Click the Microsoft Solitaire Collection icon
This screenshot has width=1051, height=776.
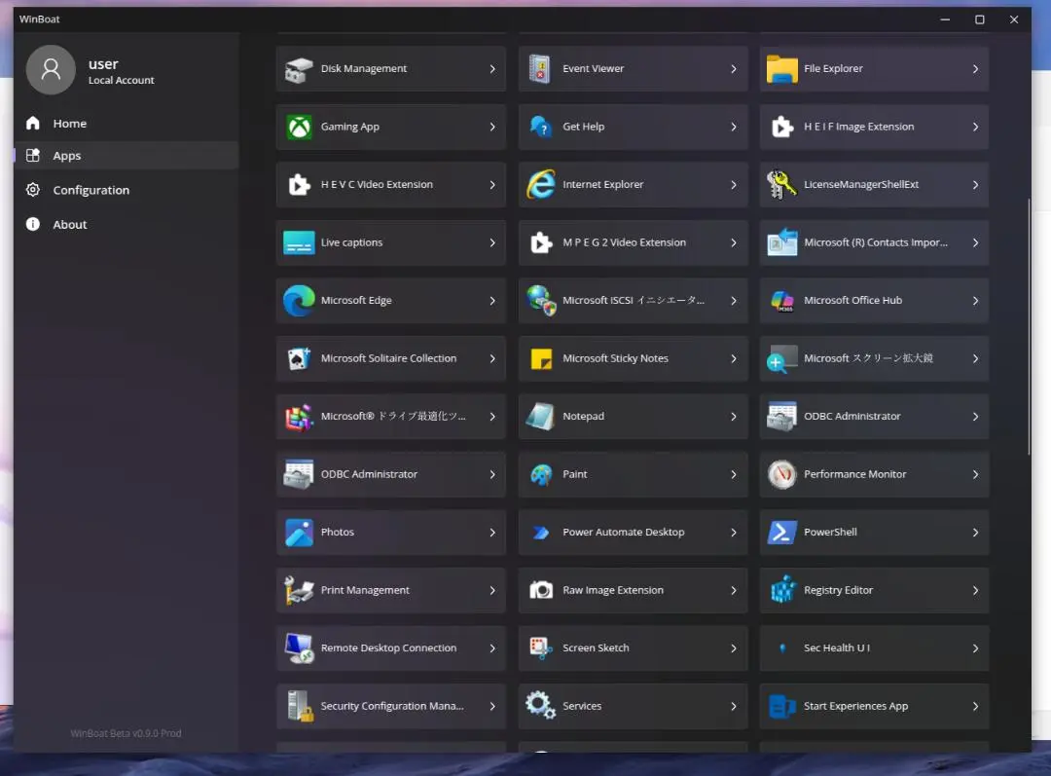pos(299,359)
